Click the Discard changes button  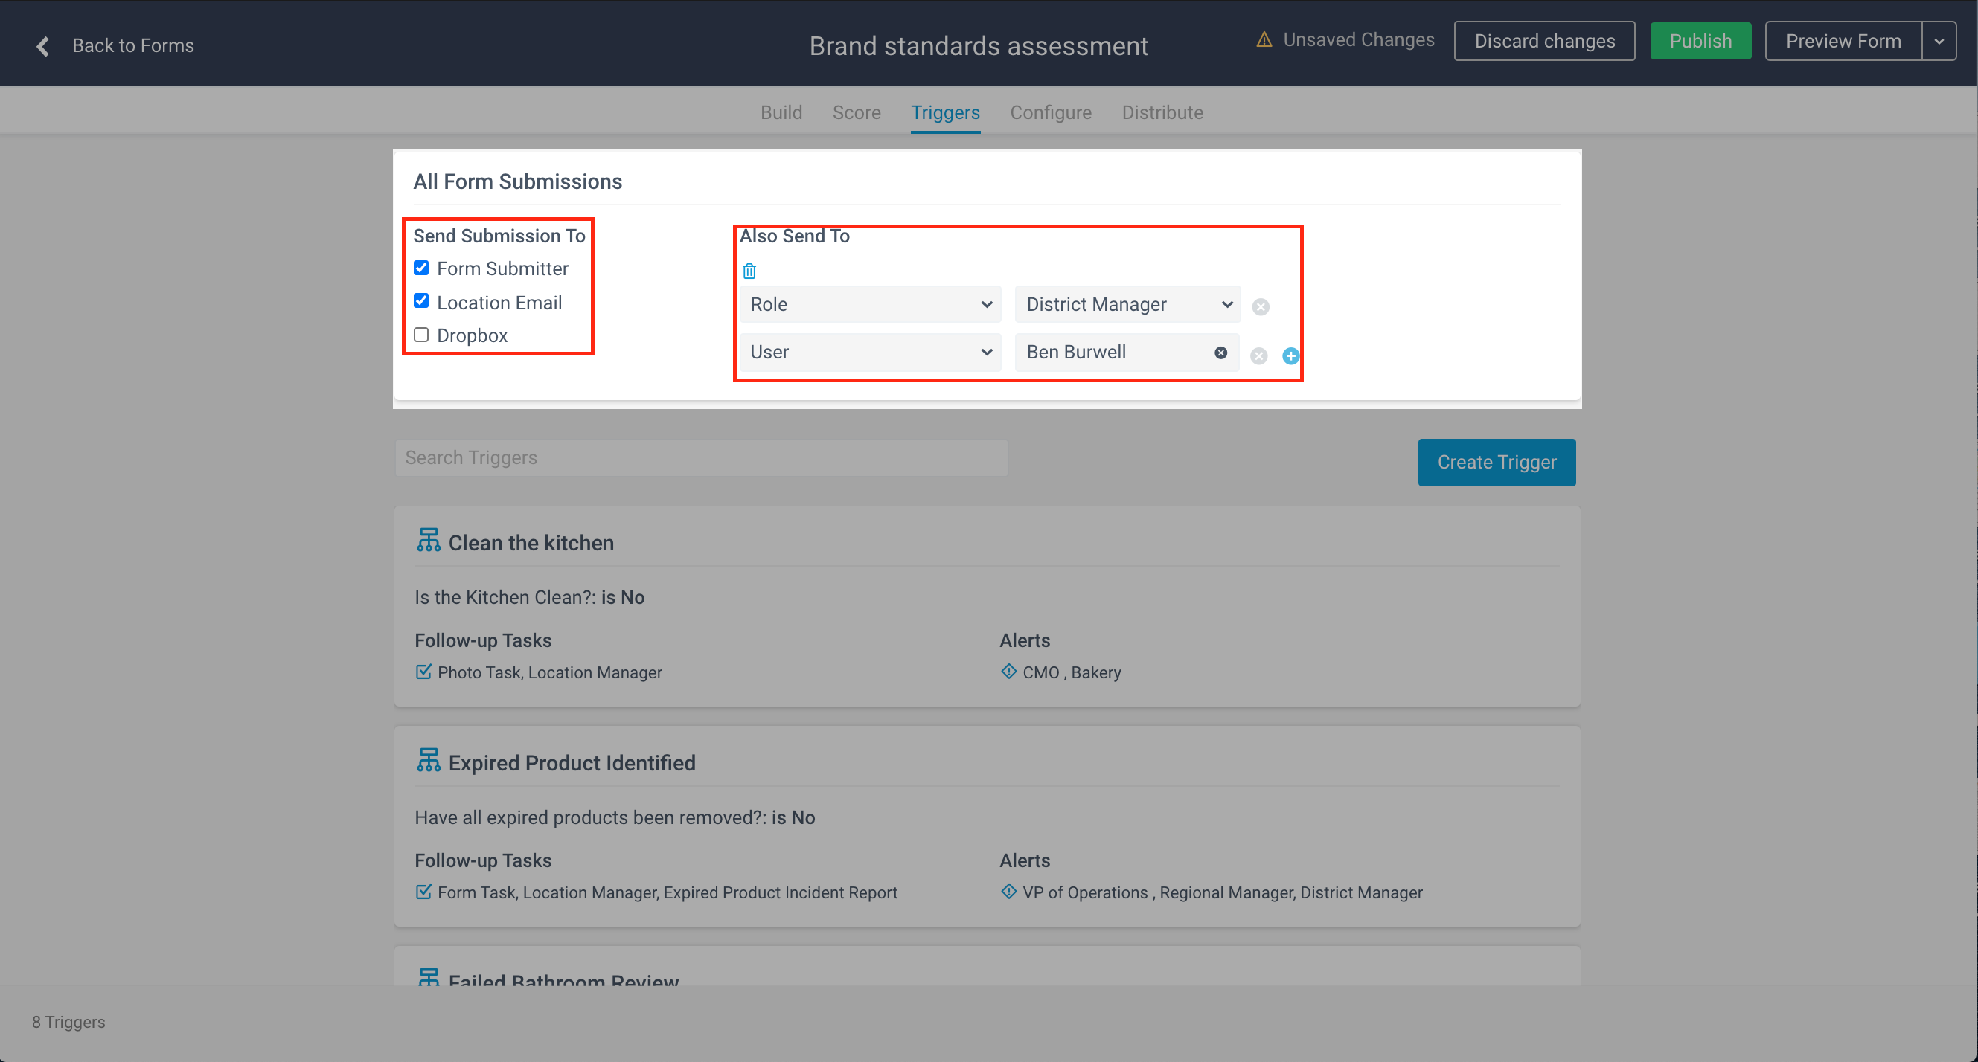click(1544, 42)
